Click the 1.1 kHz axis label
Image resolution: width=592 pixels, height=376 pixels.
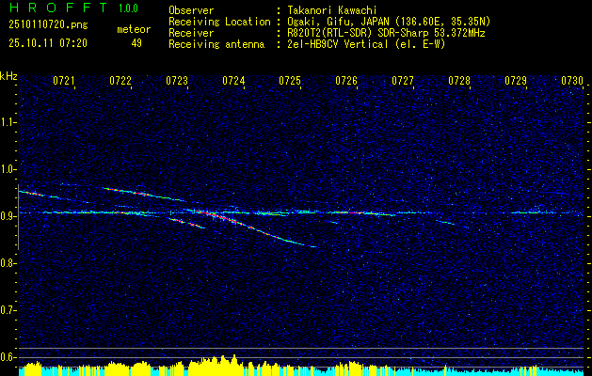tap(8, 122)
